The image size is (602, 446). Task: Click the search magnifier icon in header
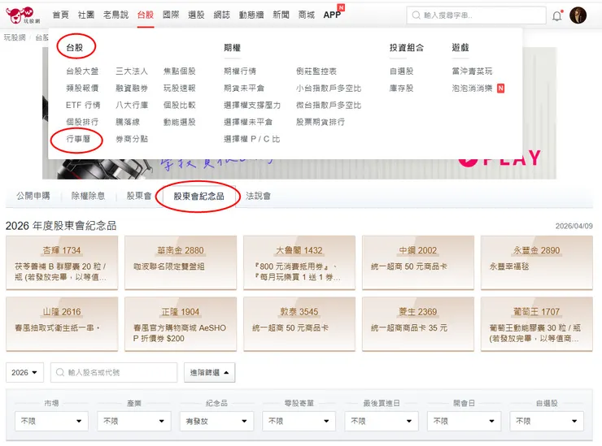point(416,15)
